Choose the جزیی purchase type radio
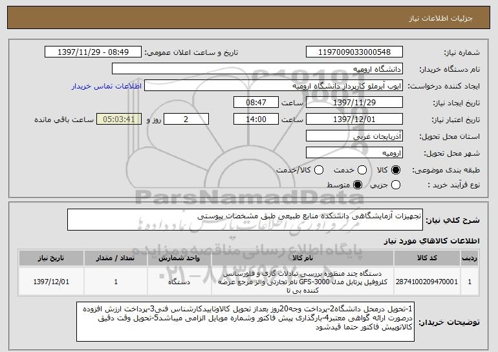The width and height of the screenshot is (498, 352). click(x=396, y=185)
